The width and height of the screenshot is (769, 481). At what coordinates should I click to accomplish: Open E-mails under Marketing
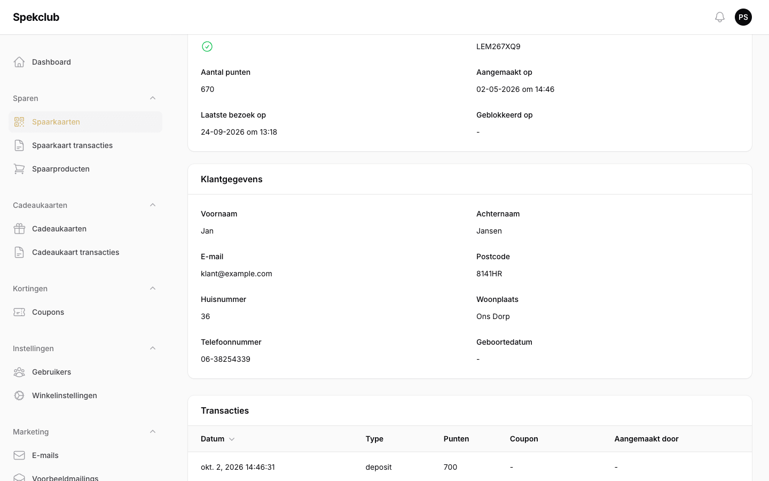click(85, 455)
